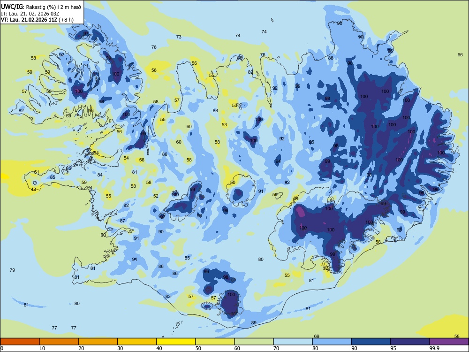
Task: Select the 69 humidity value on the map
Action: tap(317, 337)
